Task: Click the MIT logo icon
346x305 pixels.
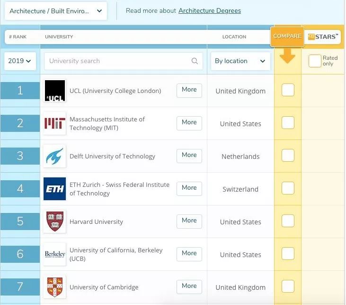Action: pyautogui.click(x=54, y=123)
